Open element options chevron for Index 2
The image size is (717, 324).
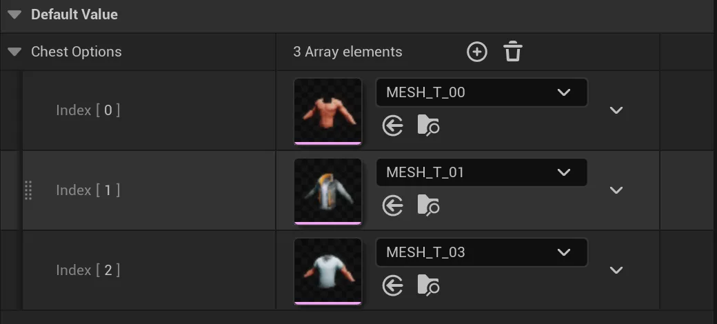click(616, 270)
